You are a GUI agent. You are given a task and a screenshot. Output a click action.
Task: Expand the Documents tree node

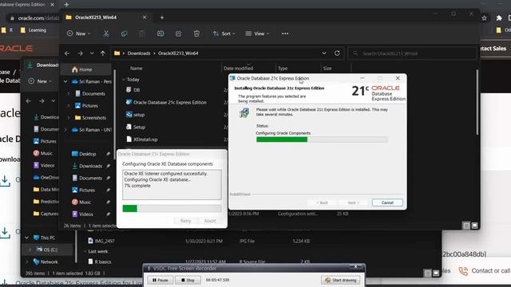point(69,94)
